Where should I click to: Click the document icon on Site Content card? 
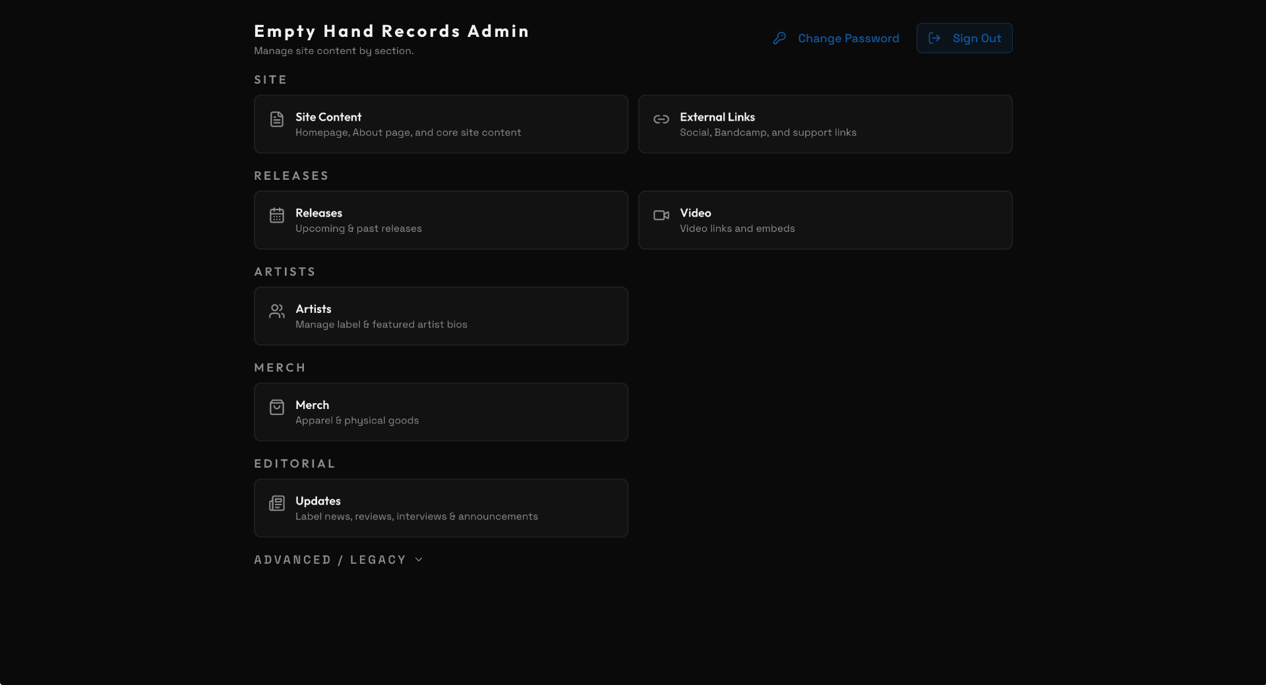pyautogui.click(x=277, y=119)
